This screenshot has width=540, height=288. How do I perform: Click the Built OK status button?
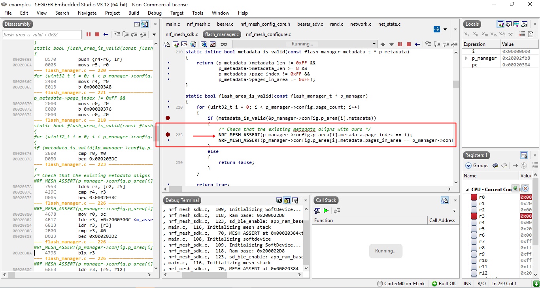(x=444, y=283)
